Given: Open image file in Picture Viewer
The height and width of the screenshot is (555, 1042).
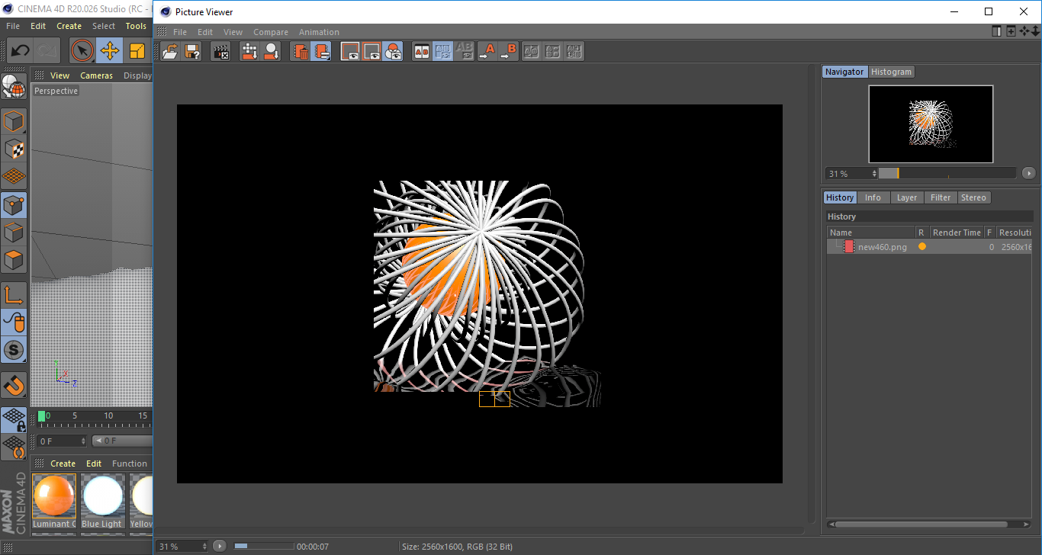Looking at the screenshot, I should pyautogui.click(x=171, y=52).
